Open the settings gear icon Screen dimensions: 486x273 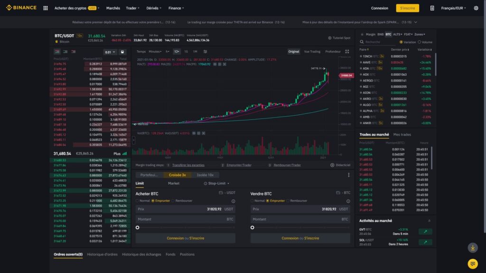(x=476, y=8)
